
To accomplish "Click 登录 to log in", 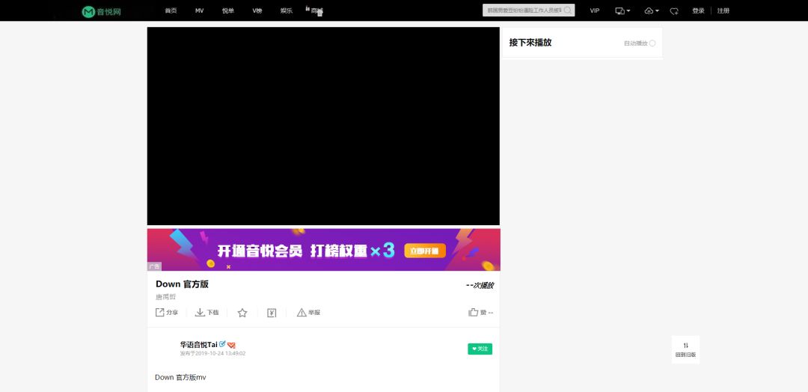I will (698, 10).
